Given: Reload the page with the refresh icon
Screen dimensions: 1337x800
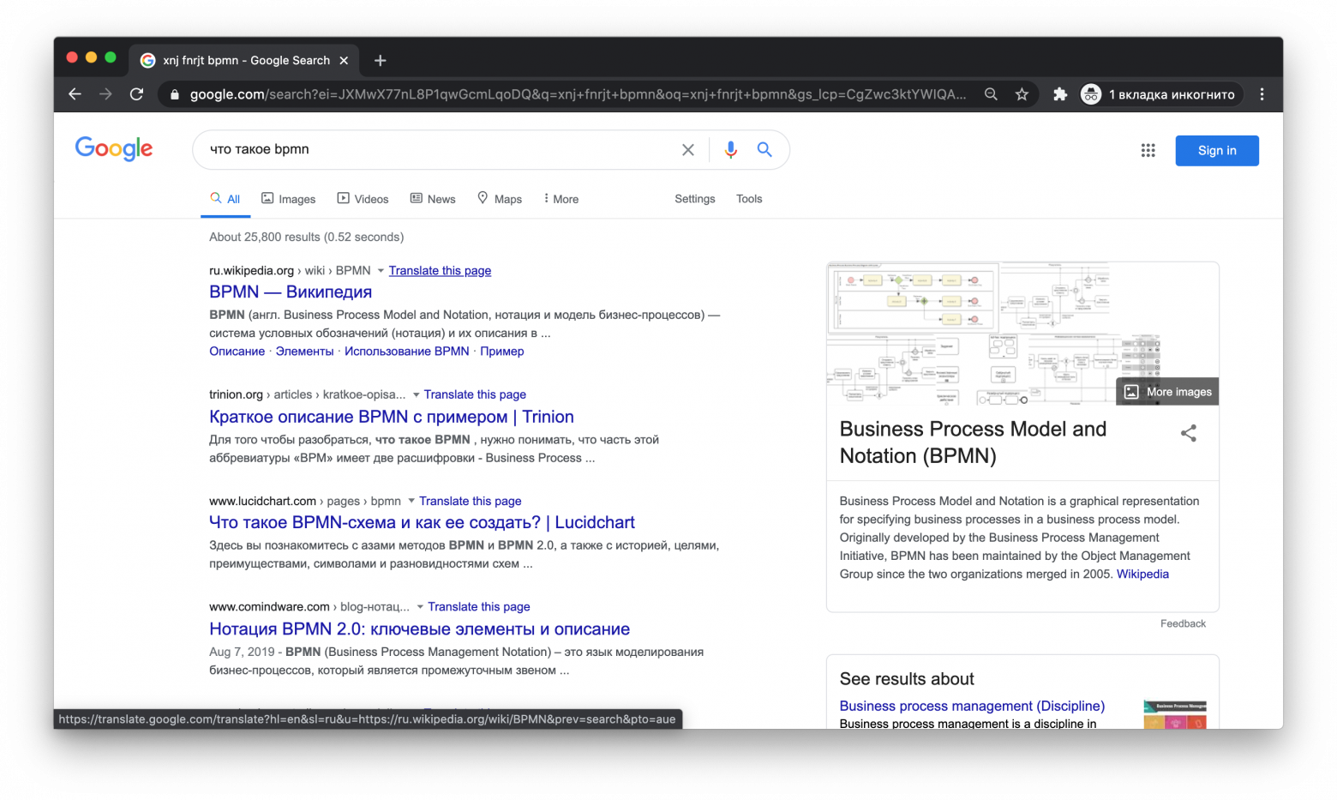Looking at the screenshot, I should [136, 94].
